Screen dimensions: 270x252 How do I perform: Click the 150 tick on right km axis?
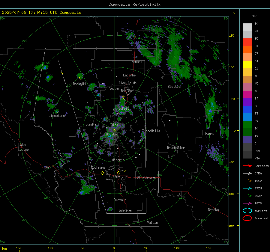[232, 35]
